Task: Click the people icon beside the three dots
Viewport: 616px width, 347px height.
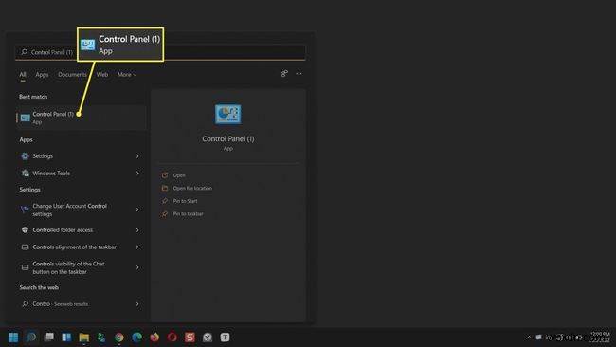Action: coord(284,74)
